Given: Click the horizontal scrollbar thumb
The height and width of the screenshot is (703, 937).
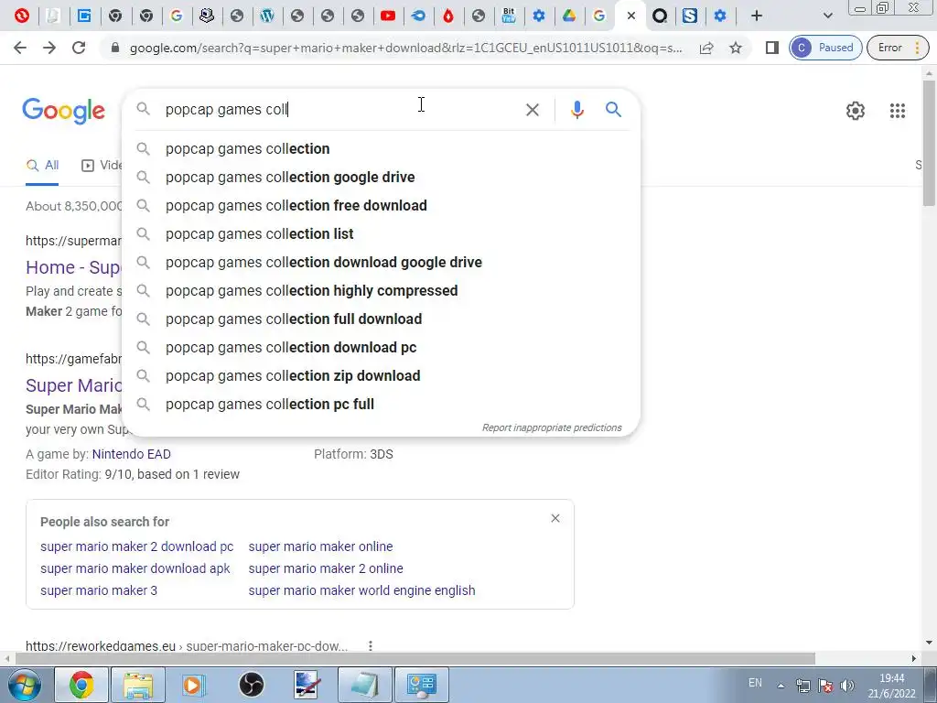Looking at the screenshot, I should 415,659.
